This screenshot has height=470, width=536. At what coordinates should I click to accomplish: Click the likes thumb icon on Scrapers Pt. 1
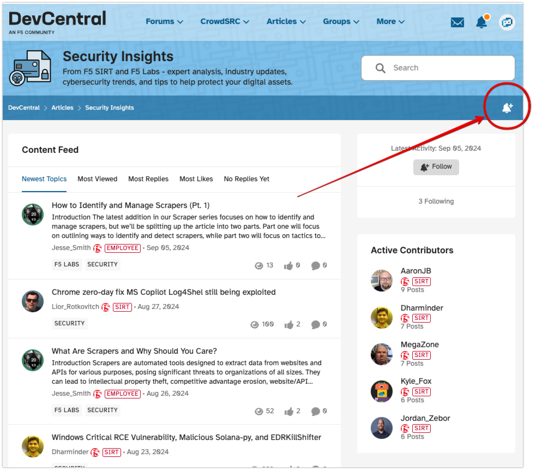[x=288, y=266]
